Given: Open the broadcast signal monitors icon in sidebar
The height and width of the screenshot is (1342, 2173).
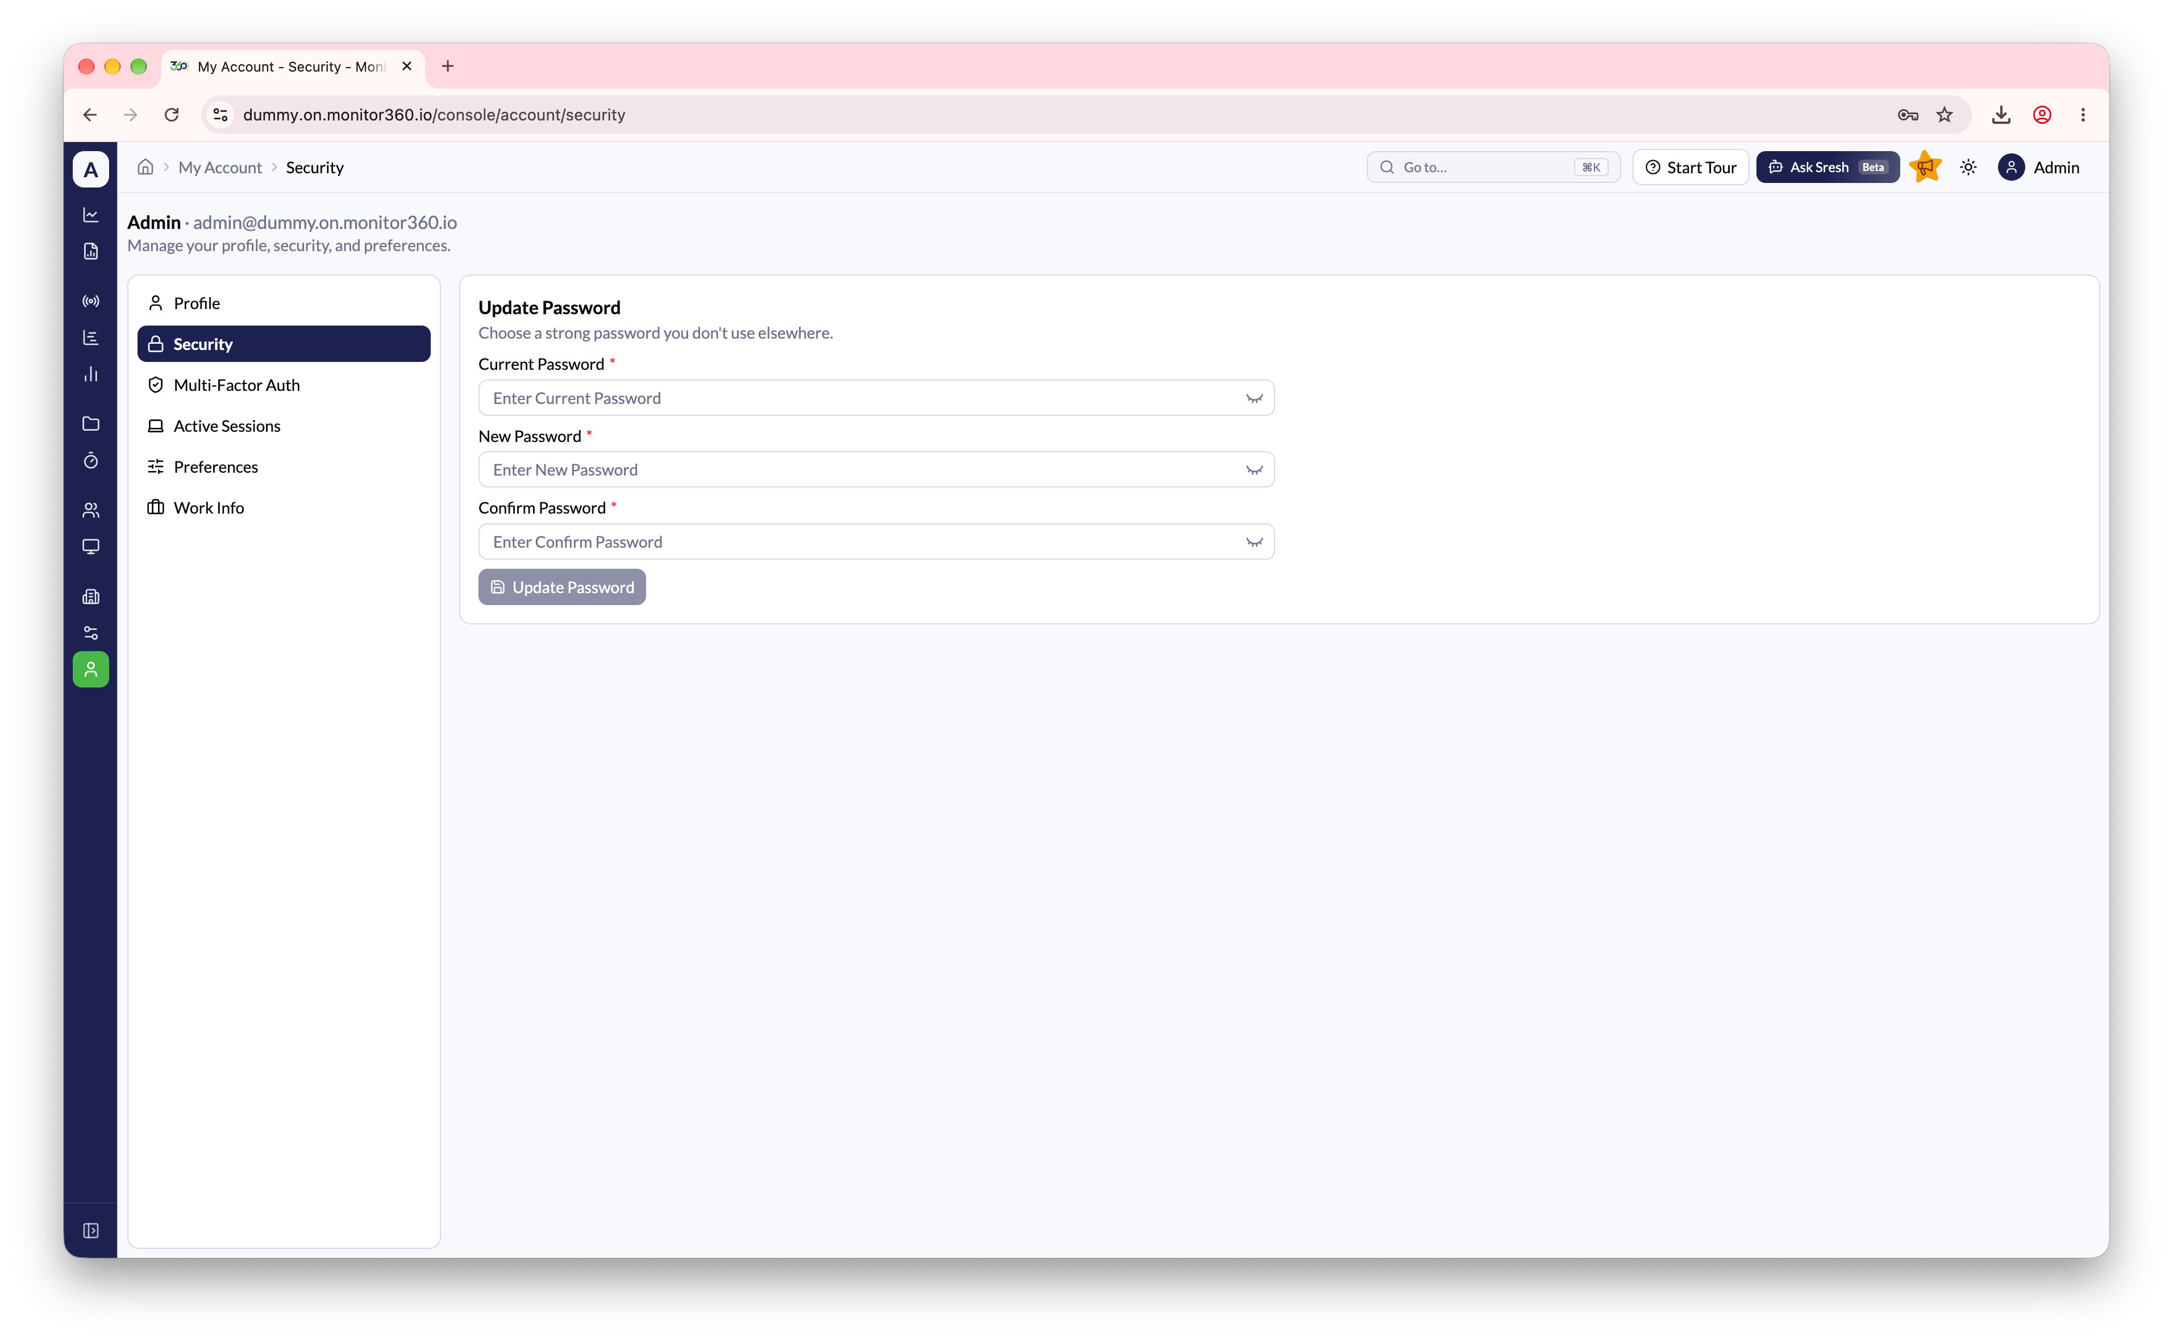Looking at the screenshot, I should pos(90,301).
